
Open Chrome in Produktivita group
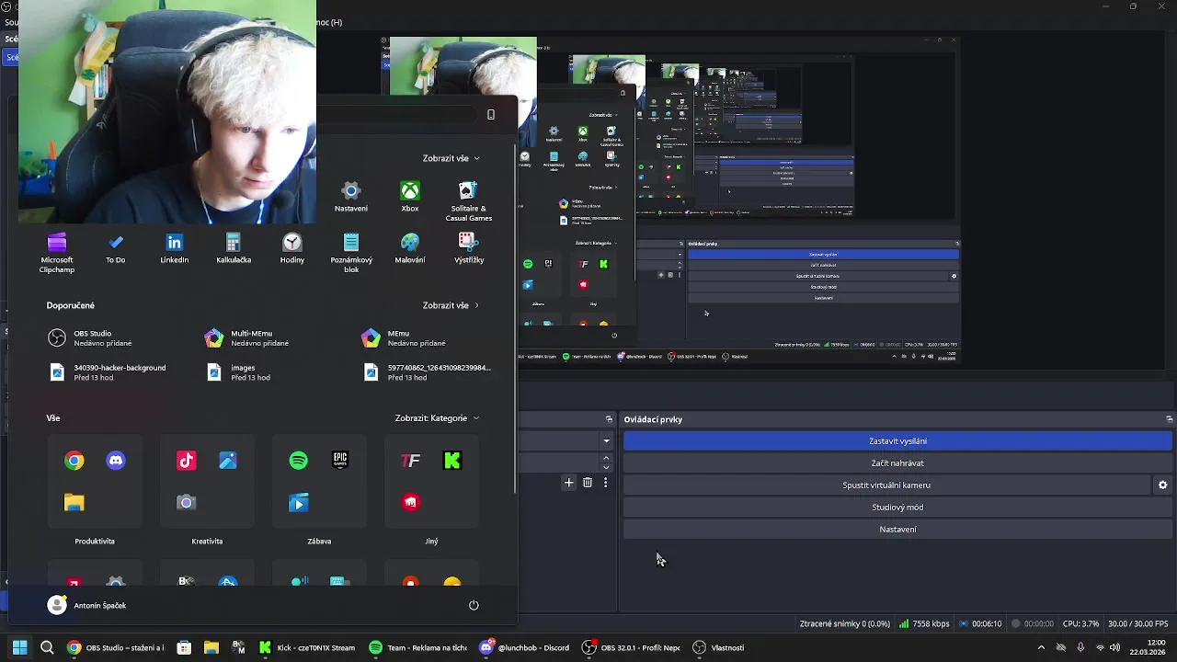tap(74, 461)
